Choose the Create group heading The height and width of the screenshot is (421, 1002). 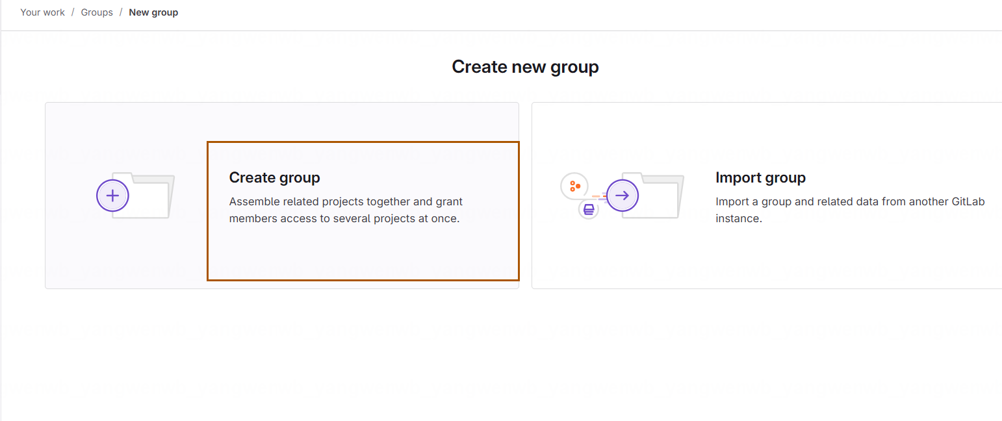(275, 177)
